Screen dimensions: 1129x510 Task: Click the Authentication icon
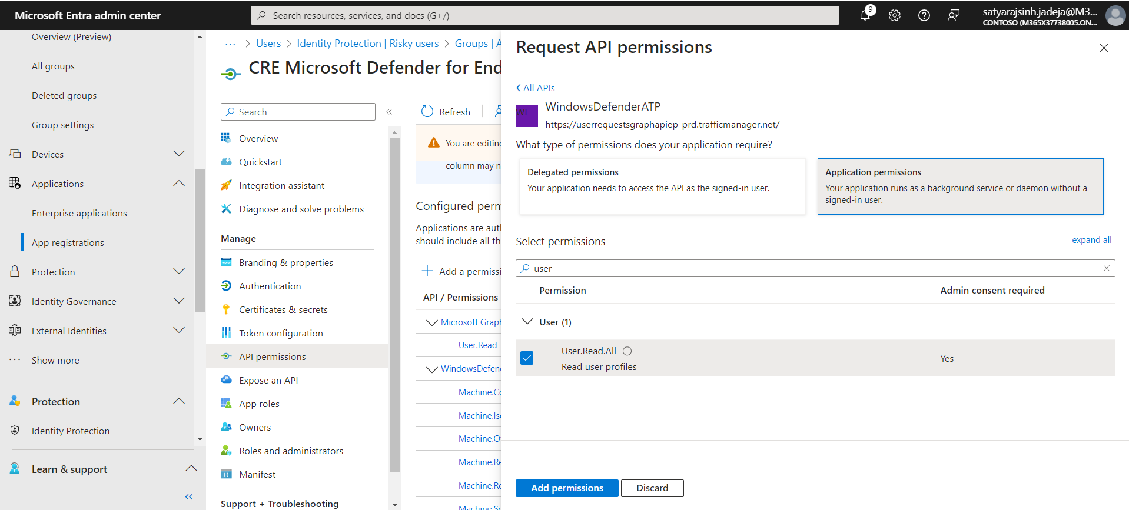click(226, 285)
